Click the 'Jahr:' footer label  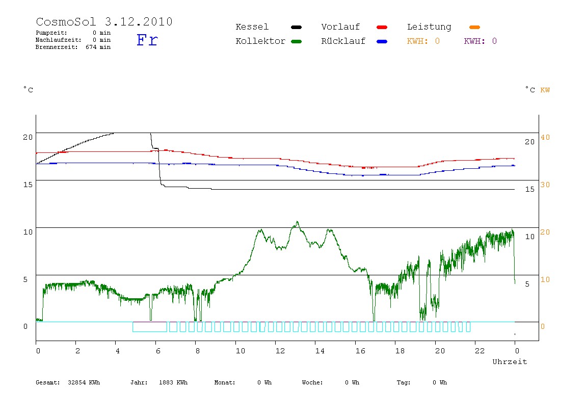pyautogui.click(x=139, y=382)
